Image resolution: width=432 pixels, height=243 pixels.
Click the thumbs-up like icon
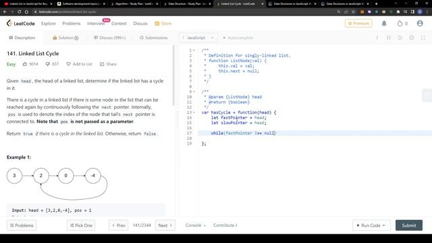[x=25, y=64]
